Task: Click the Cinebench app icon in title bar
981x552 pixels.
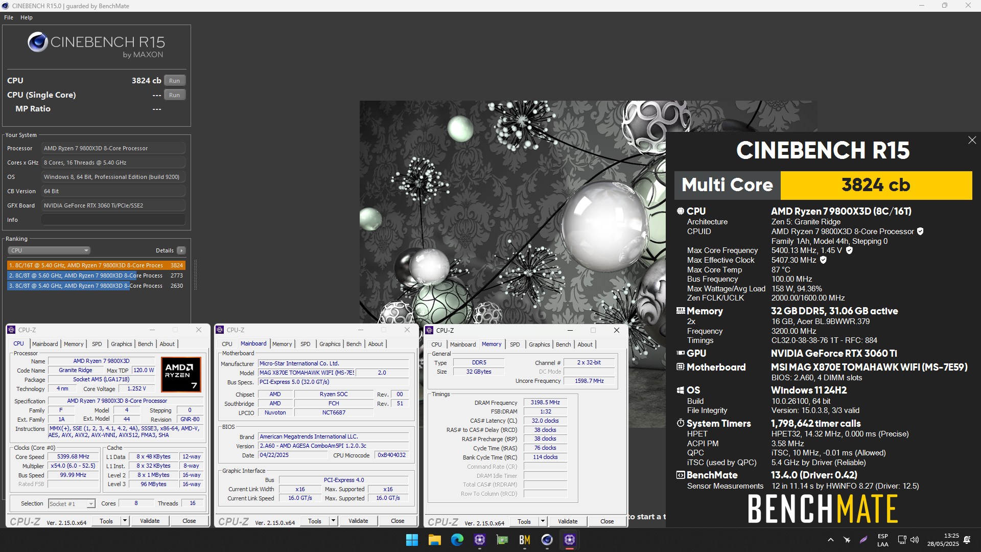Action: [x=6, y=6]
